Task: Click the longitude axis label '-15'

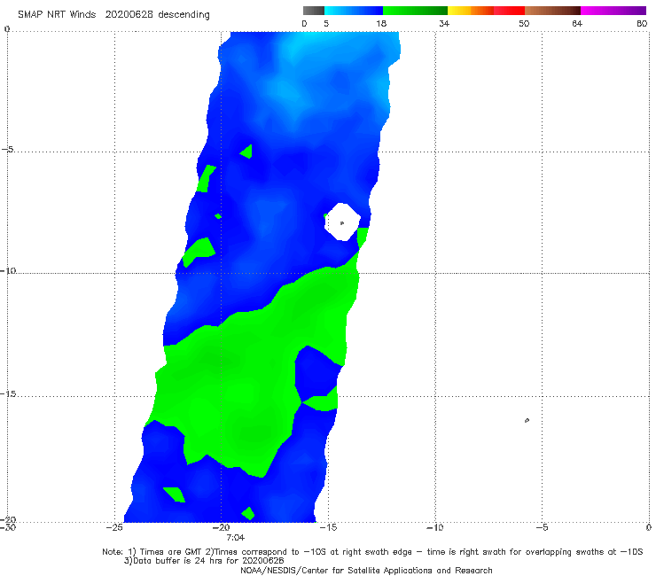Action: (x=328, y=527)
